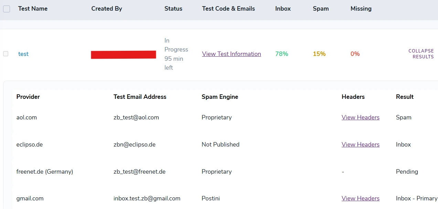This screenshot has width=438, height=209.
Task: Click the Missing column header
Action: (361, 9)
